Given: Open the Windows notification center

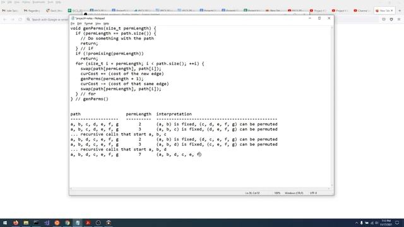Looking at the screenshot, I should 397,223.
